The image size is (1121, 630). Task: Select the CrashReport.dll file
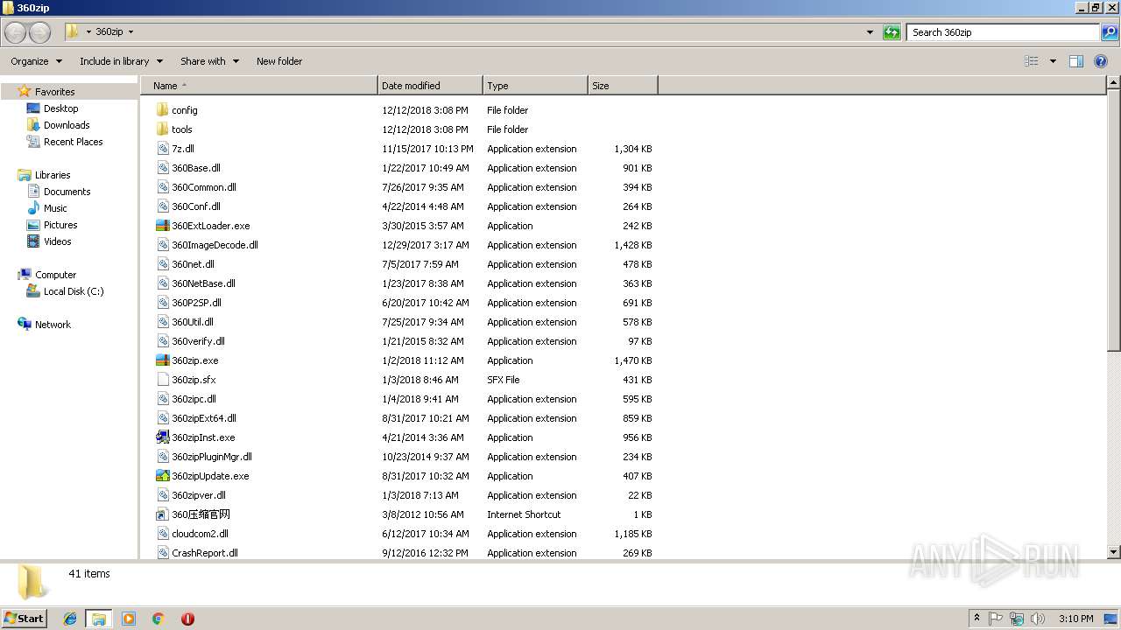tap(205, 553)
